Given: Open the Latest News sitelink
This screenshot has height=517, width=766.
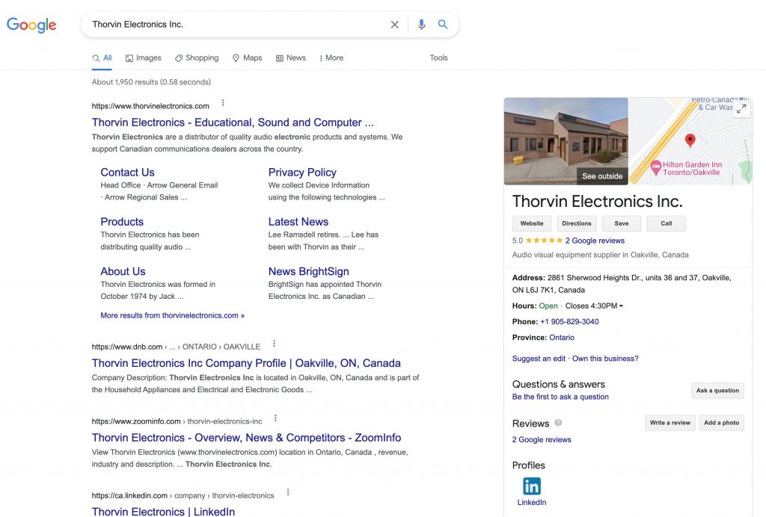Looking at the screenshot, I should 298,221.
